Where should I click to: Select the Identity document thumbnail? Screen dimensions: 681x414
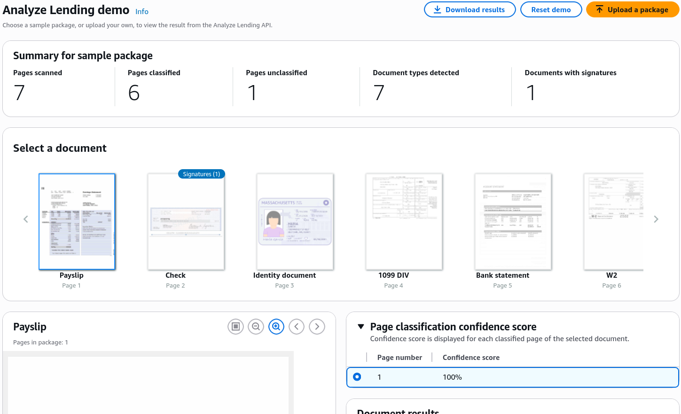[295, 221]
